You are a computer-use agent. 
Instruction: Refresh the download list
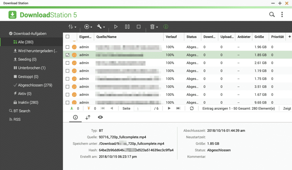[x=192, y=108]
